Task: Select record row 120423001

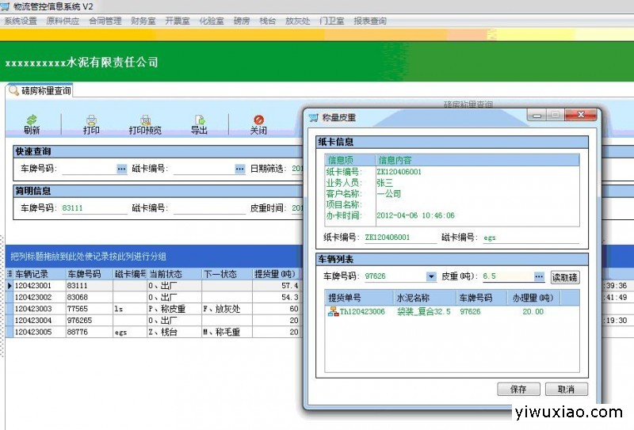Action: tap(154, 286)
